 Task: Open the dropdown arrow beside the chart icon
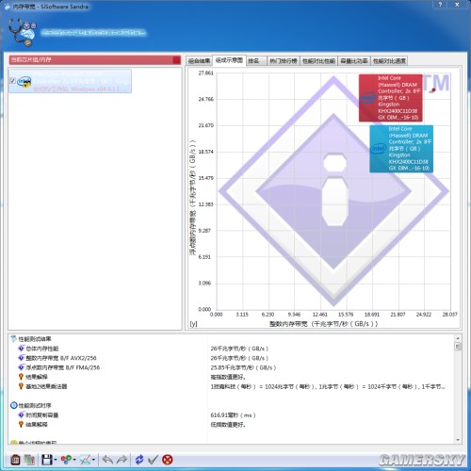(93, 460)
